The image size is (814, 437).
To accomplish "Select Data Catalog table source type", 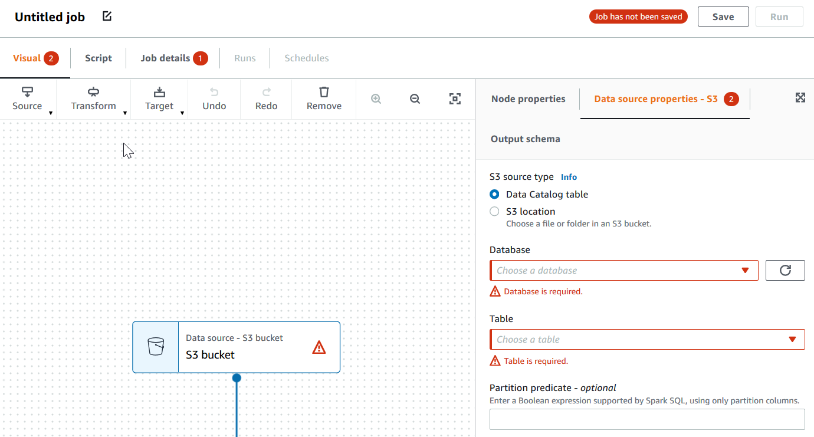I will point(494,194).
